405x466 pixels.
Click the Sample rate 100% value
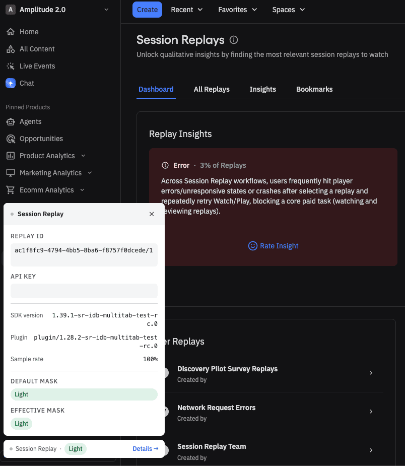click(150, 359)
